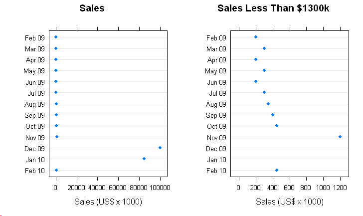Click the Nov 09 point in right chart
Screen dimensions: 363x216
tap(340, 137)
